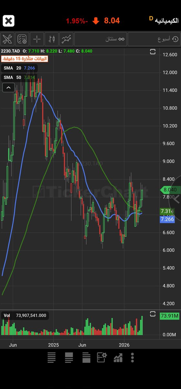181x389 pixels.
Task: Open the checklist settings icon
Action: click(x=22, y=39)
